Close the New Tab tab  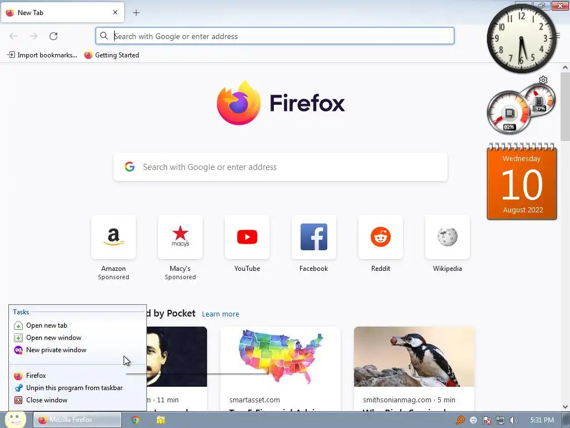[x=115, y=12]
